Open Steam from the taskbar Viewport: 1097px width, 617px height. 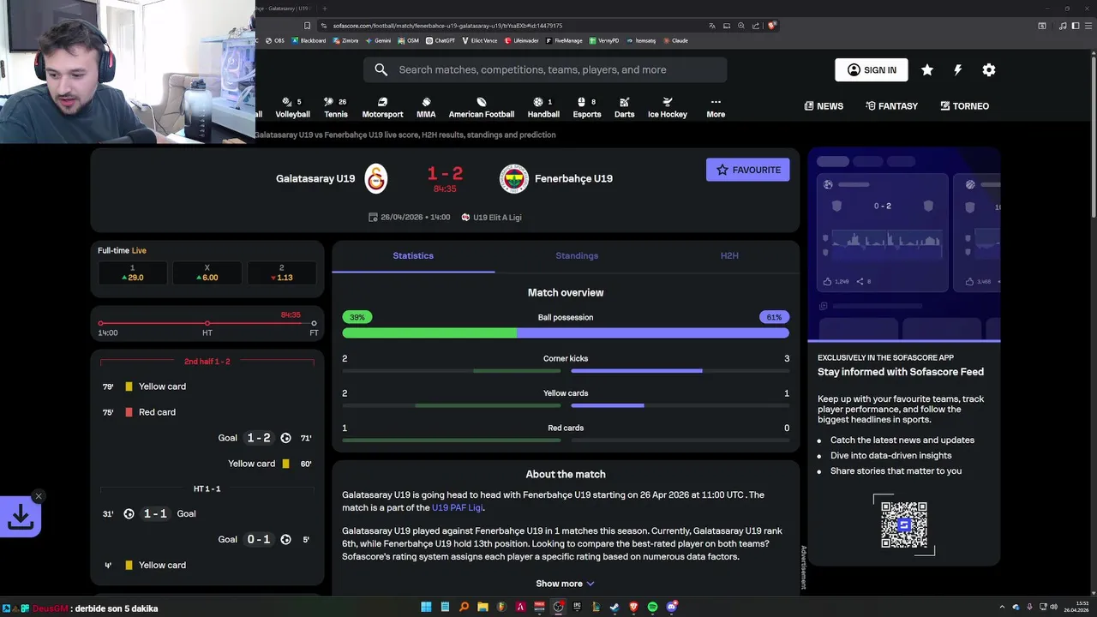614,607
